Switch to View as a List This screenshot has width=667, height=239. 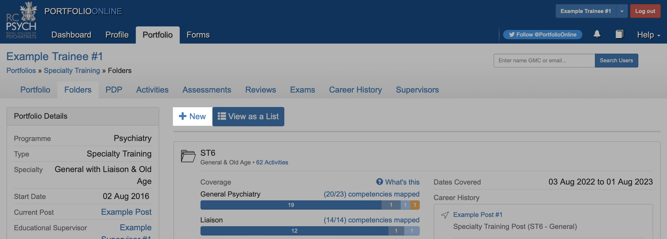[248, 117]
